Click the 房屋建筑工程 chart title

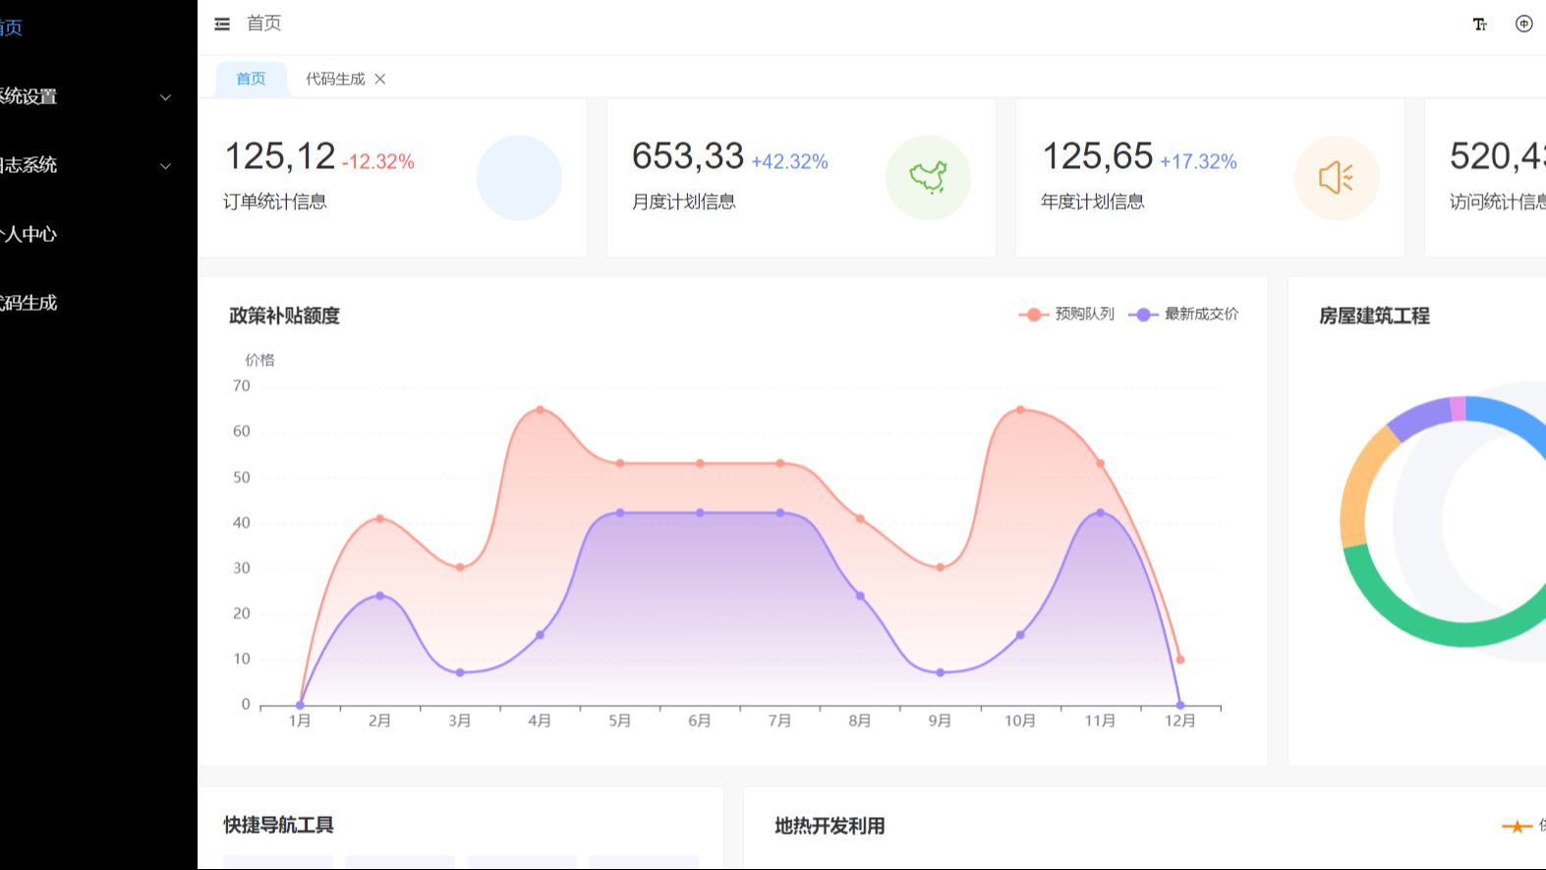[1374, 316]
